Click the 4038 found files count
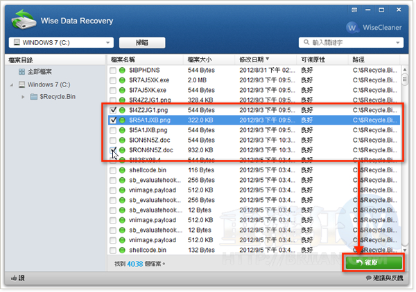 (135, 264)
